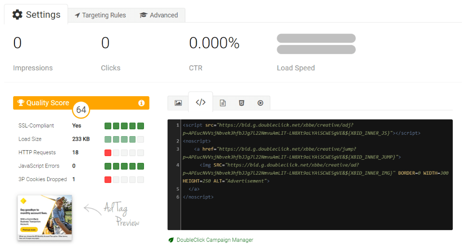
Task: Click the SSL-Compliant score bar
Action: 124,126
